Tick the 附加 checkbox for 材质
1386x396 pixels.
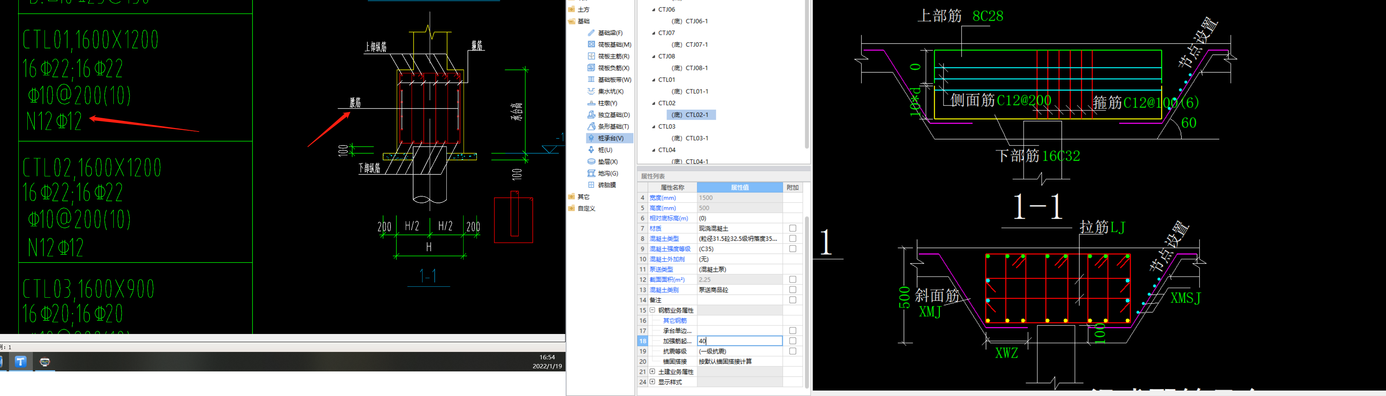tap(793, 228)
